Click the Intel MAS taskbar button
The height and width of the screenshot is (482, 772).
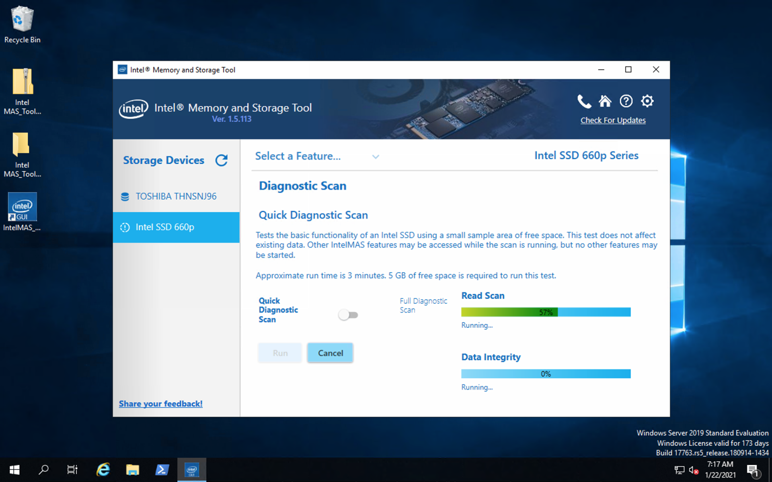tap(192, 470)
